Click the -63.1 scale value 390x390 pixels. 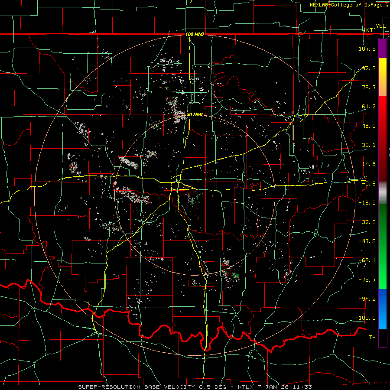coord(367,260)
